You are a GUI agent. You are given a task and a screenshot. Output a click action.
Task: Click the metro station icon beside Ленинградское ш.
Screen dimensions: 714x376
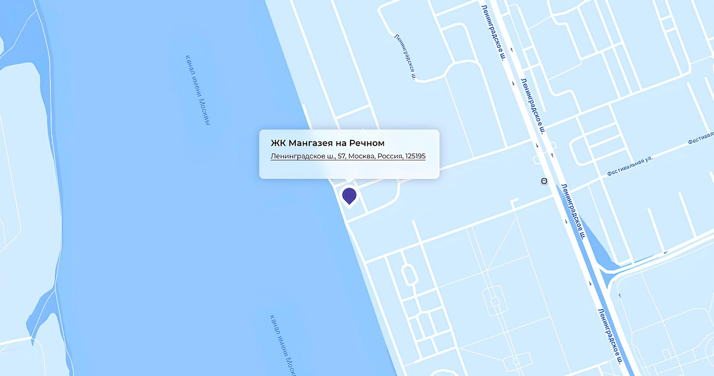tap(544, 181)
